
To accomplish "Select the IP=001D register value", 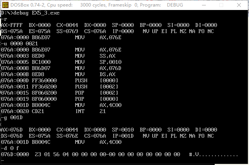I will (123, 136).
